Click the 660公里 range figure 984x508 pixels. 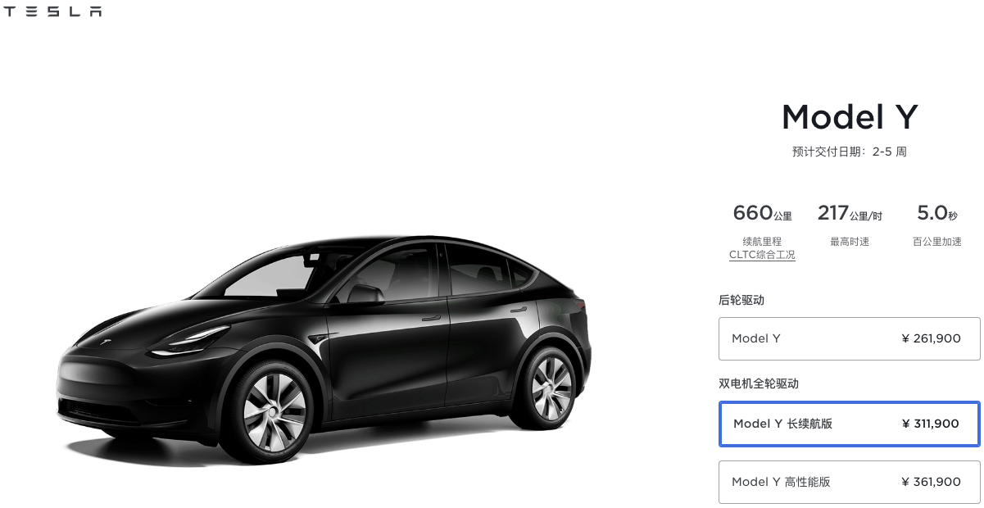click(762, 214)
